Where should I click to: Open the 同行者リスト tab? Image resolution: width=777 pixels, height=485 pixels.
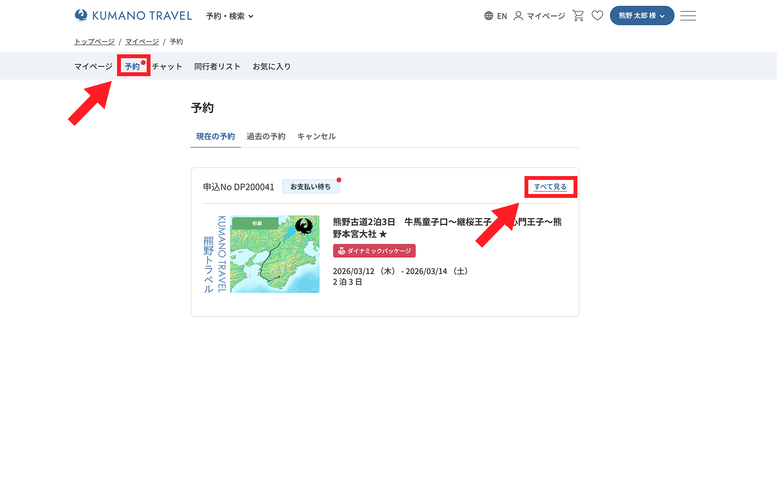(217, 66)
